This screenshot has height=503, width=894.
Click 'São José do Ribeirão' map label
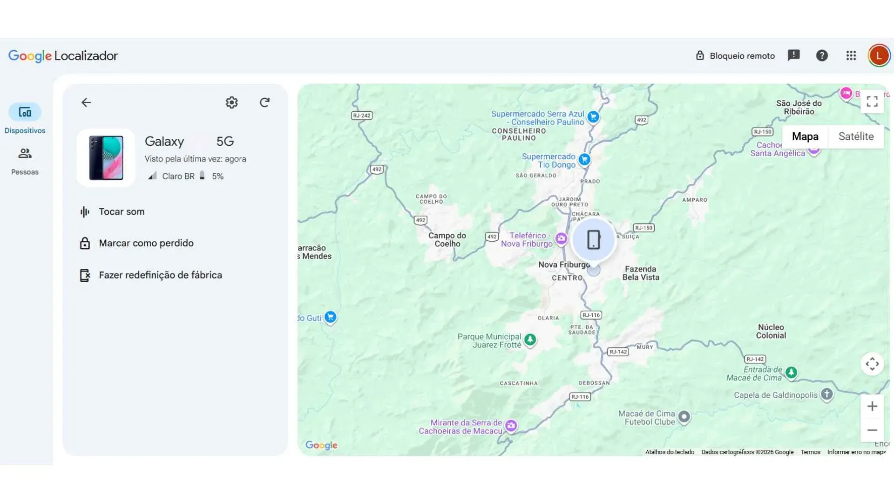coord(799,107)
